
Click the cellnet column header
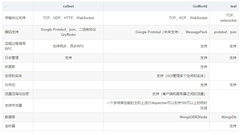[68, 6]
